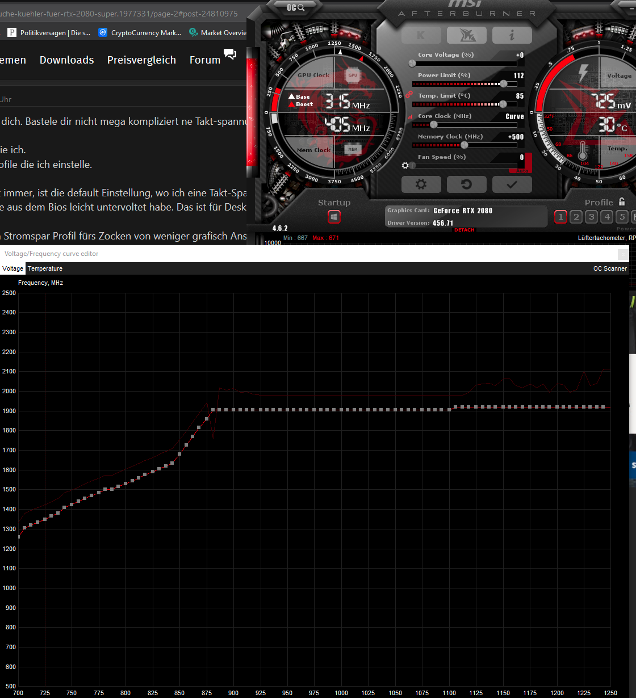Select Afterburner profile 1
The width and height of the screenshot is (636, 698).
(560, 217)
